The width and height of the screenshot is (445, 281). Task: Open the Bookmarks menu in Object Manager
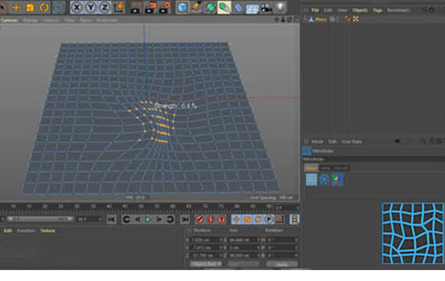(399, 10)
